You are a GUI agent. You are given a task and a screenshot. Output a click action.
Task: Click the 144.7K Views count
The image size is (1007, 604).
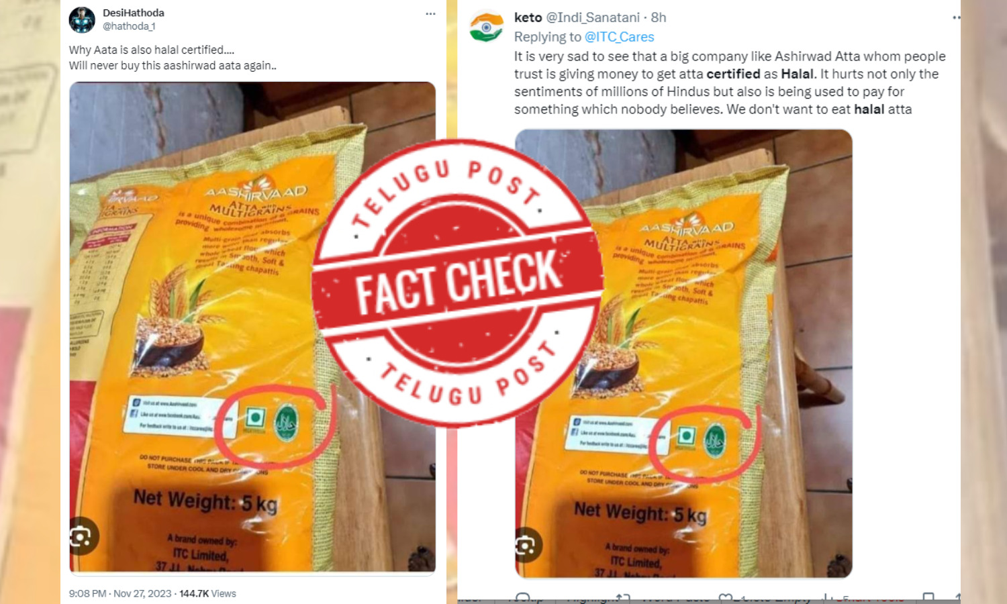tap(207, 593)
